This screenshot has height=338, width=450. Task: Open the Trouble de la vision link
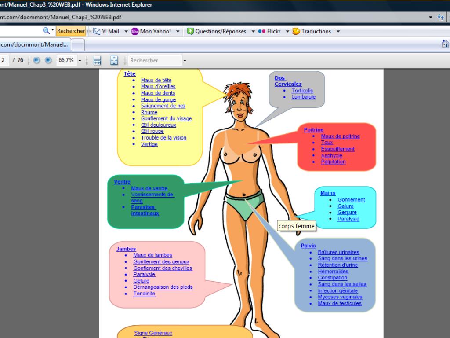pos(163,138)
